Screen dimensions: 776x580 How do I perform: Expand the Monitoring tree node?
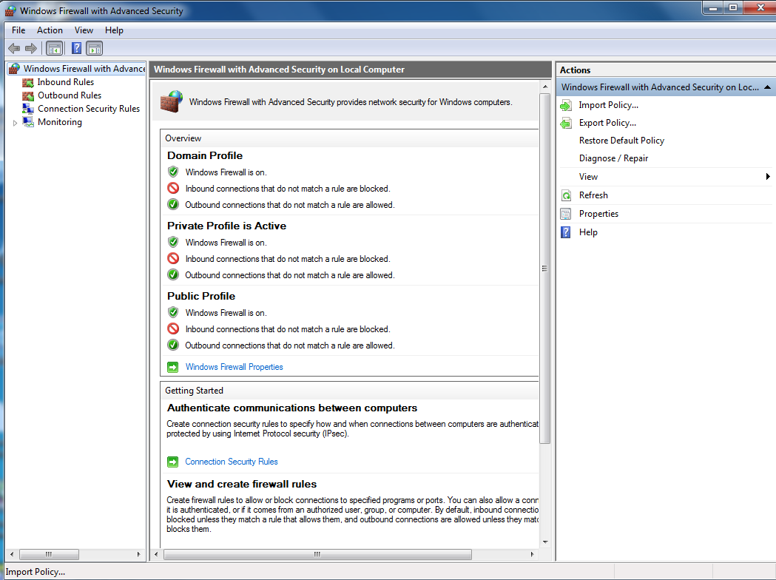click(x=16, y=123)
